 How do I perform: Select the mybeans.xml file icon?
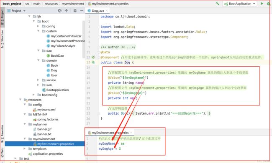(35, 110)
